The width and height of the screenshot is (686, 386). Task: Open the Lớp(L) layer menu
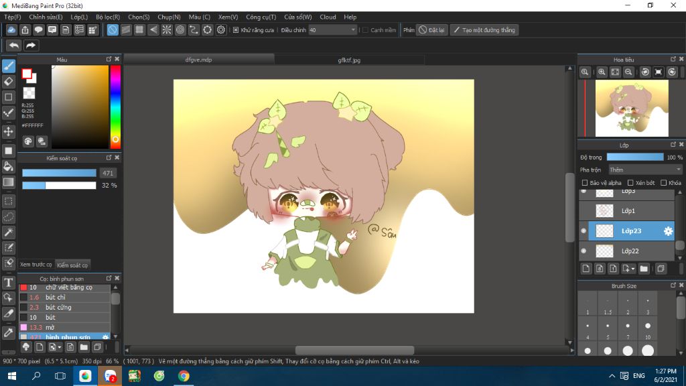tap(79, 17)
